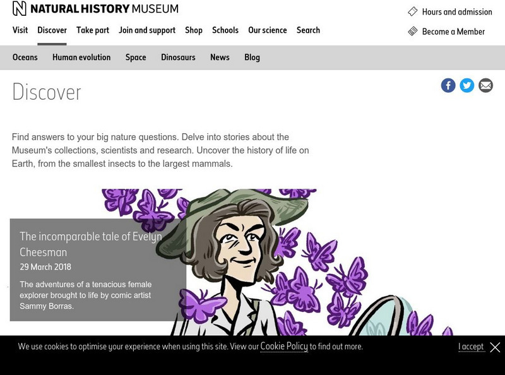Open the Evelyn Cheesman article title
The width and height of the screenshot is (505, 375).
[90, 244]
